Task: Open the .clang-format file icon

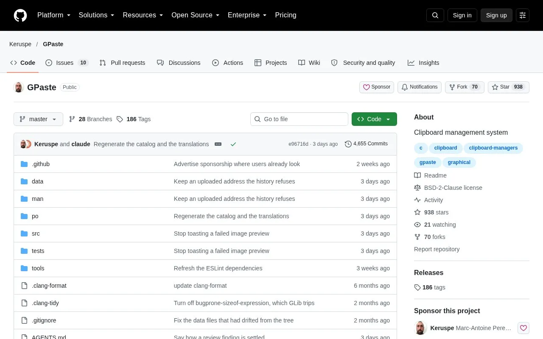Action: click(x=24, y=286)
